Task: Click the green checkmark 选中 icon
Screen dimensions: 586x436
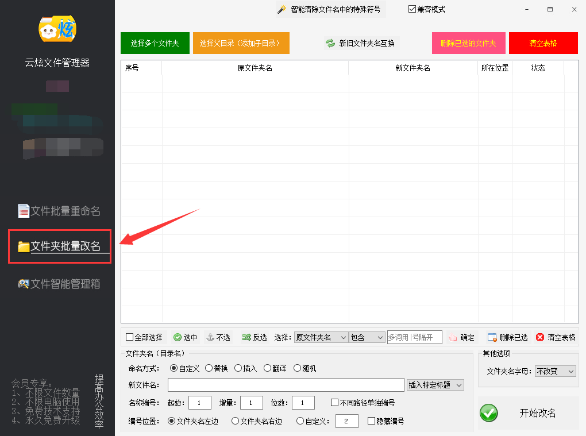Action: point(177,337)
